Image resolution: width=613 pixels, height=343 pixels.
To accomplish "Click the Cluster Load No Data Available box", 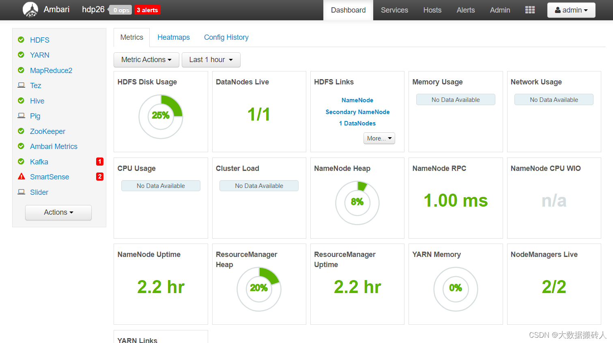I will pyautogui.click(x=259, y=186).
